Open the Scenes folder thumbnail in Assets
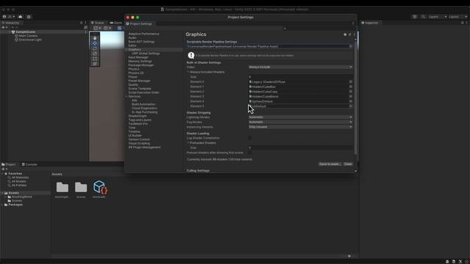 (81, 188)
